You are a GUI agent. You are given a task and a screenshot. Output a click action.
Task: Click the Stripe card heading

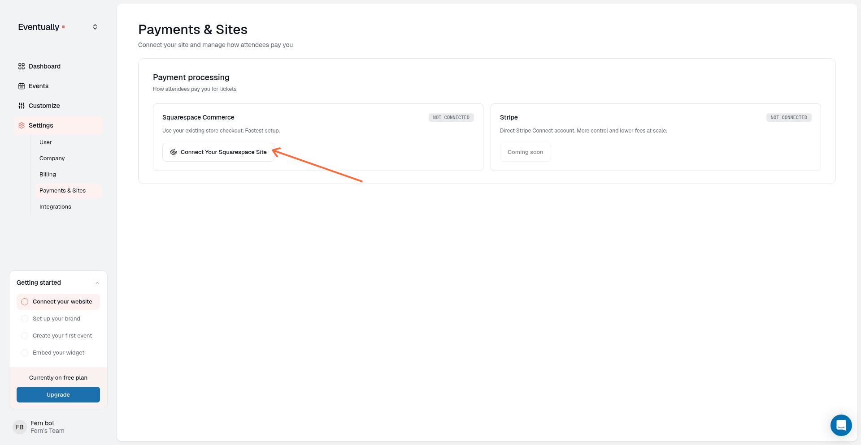509,117
